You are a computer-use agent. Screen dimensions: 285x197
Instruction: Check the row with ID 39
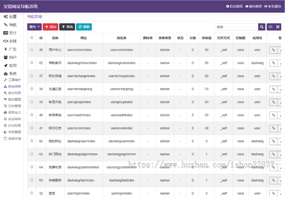[x=32, y=102]
